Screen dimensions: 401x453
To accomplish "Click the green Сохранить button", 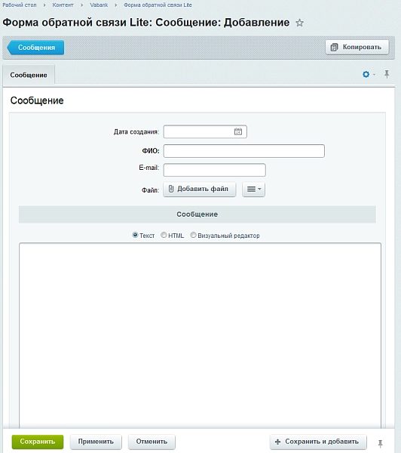I will tap(38, 442).
